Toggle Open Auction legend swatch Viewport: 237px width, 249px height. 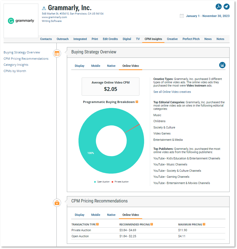click(x=95, y=182)
